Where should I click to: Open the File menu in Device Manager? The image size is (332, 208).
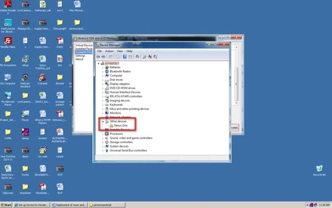point(99,51)
